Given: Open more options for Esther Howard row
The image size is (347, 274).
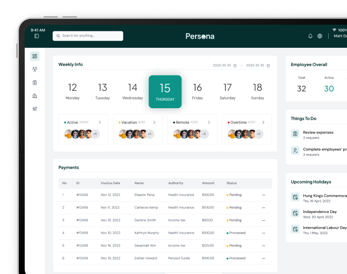Looking at the screenshot, I should [264, 259].
